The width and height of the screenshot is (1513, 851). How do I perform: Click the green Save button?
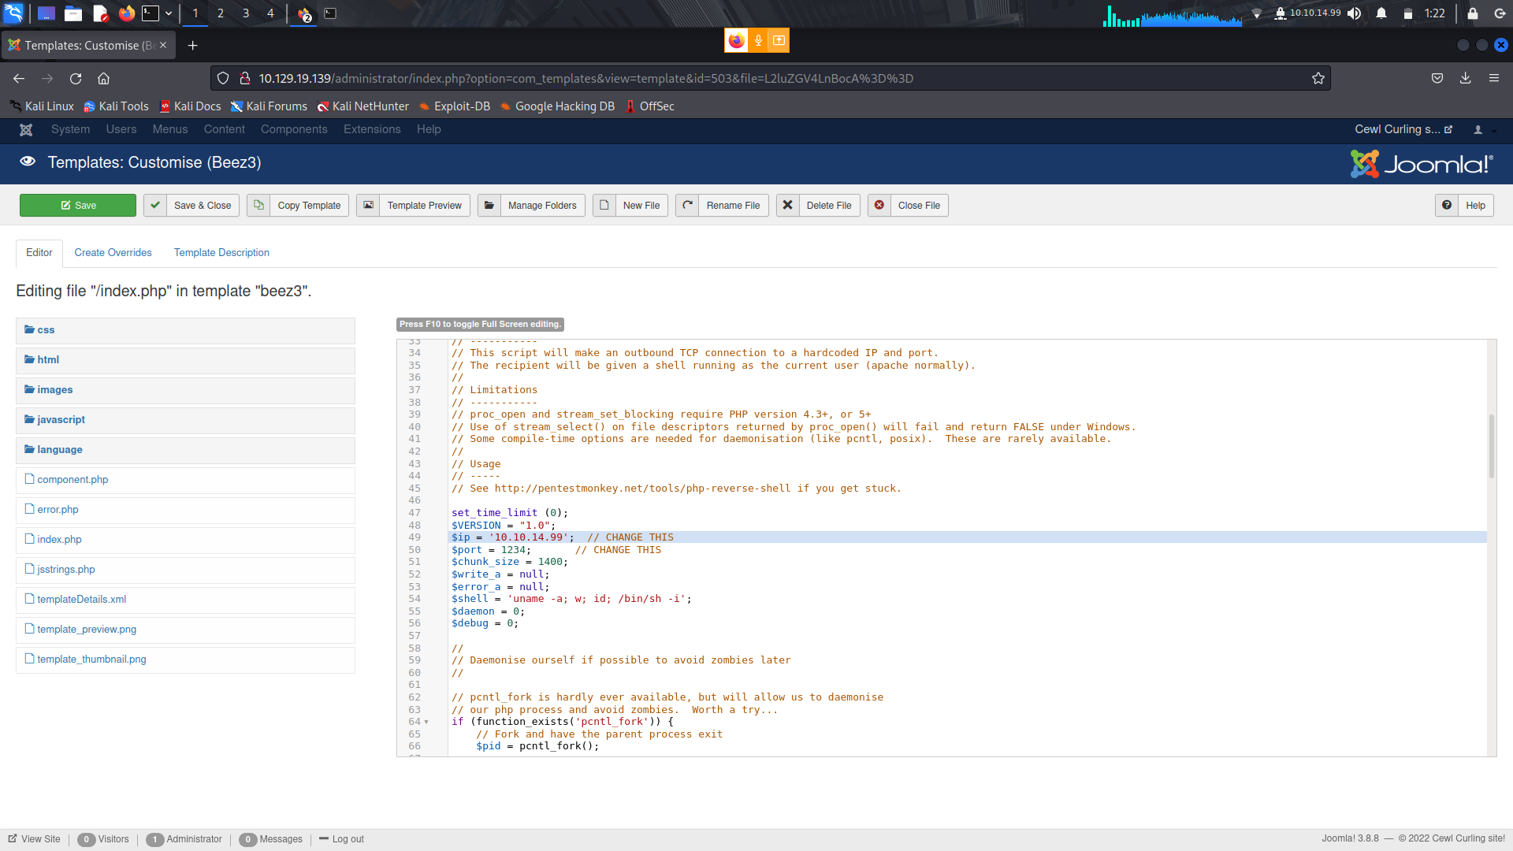[x=78, y=206]
